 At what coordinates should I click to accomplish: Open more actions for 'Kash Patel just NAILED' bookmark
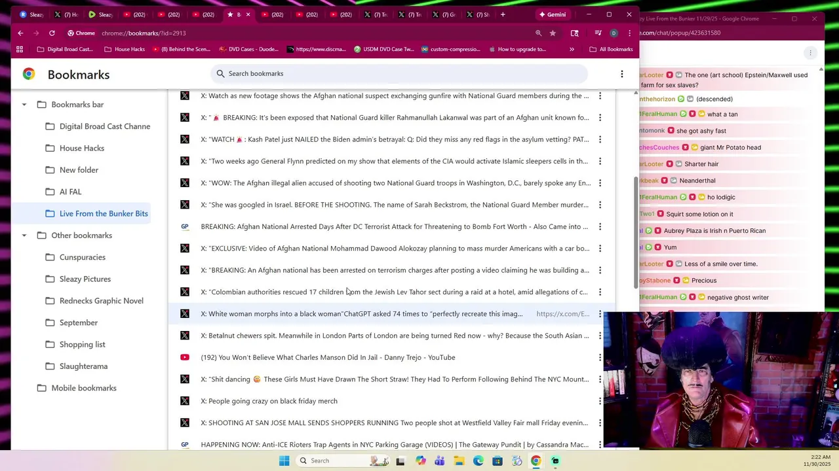600,139
